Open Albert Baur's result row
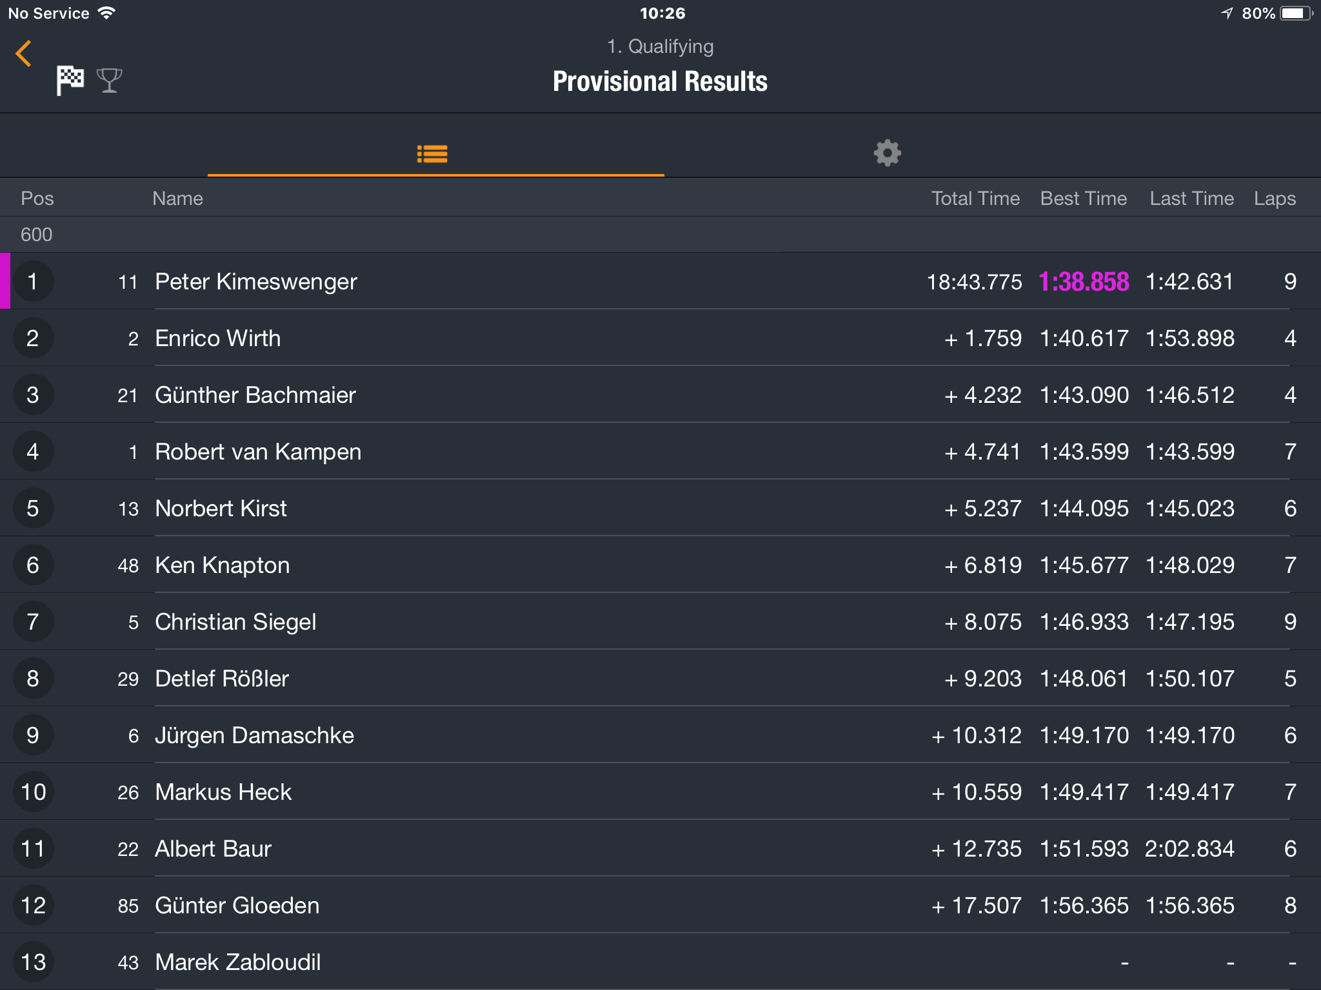This screenshot has height=990, width=1321. point(660,848)
